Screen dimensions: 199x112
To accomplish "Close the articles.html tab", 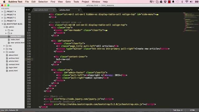I will [x=79, y=10].
